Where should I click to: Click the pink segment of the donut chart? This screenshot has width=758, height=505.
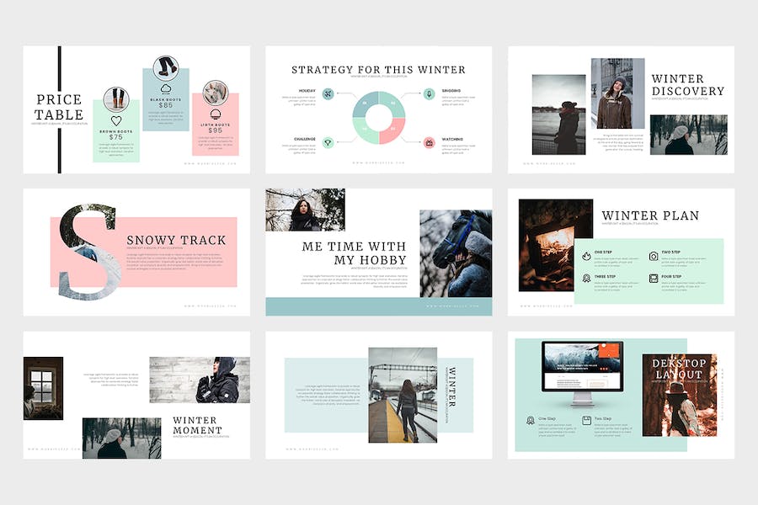(x=394, y=131)
